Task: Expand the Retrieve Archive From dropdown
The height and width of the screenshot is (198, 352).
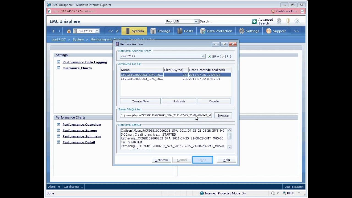Action: pyautogui.click(x=203, y=56)
